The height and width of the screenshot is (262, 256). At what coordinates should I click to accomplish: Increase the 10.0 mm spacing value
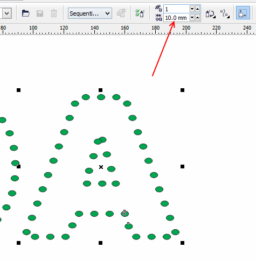point(198,18)
